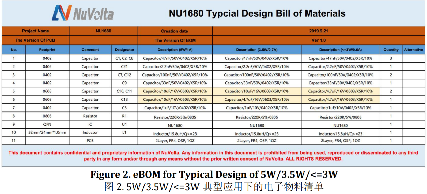Select designator cell 'C9'

124,83
